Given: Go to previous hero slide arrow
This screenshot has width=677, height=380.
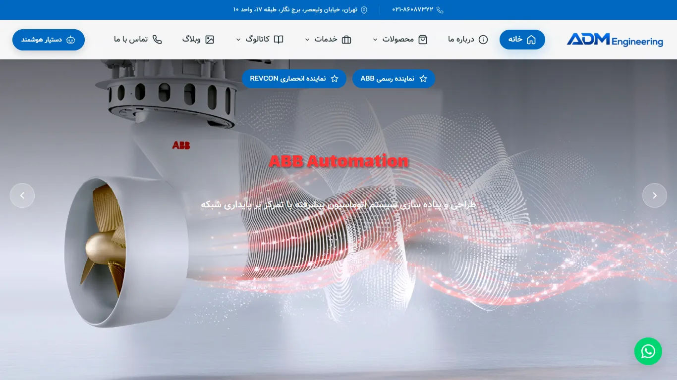Looking at the screenshot, I should tap(22, 195).
